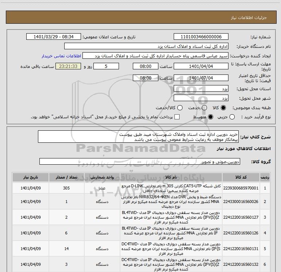281x272 pixels.
Task: Click the buyer organization name field
Action: click(146, 46)
